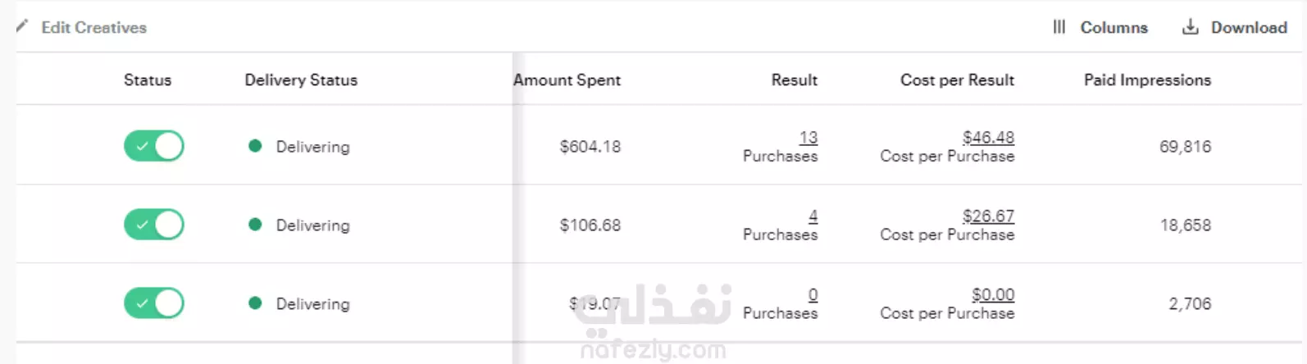
Task: Click the Download arrow icon
Action: pyautogui.click(x=1190, y=27)
